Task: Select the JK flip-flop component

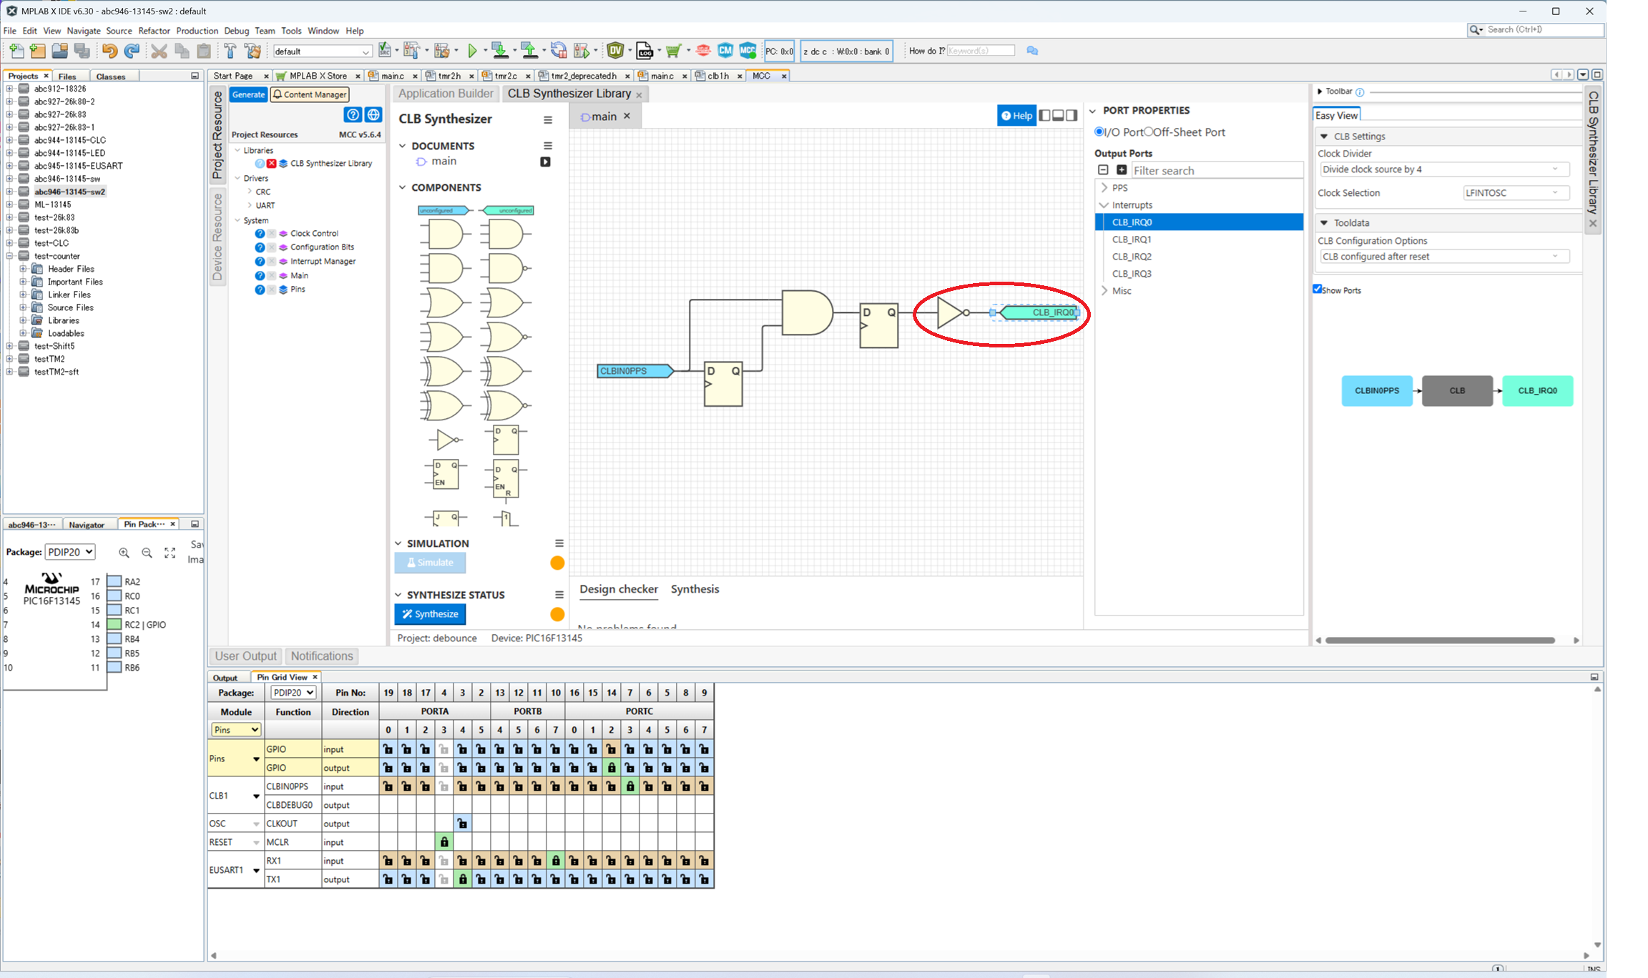Action: [446, 518]
